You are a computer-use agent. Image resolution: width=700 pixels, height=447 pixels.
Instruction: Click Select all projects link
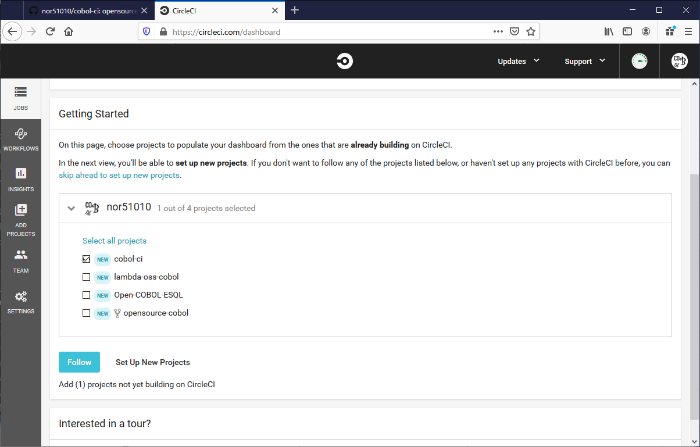coord(115,241)
